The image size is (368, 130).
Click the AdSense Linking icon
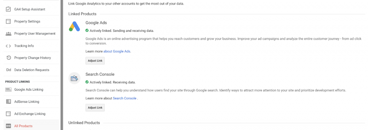click(9, 102)
